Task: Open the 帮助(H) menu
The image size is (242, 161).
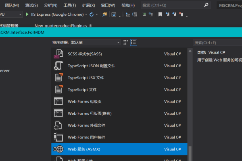Action: pyautogui.click(x=128, y=5)
